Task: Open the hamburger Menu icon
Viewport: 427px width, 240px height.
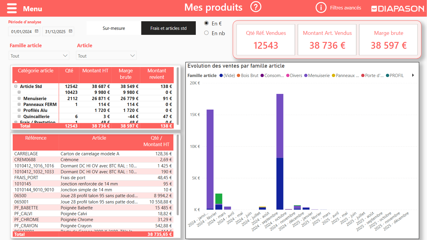Action: coord(12,8)
